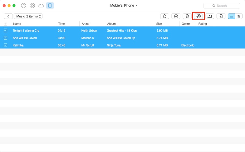Select the device phone icon
Screen dimensions: 245x152
[50, 6]
